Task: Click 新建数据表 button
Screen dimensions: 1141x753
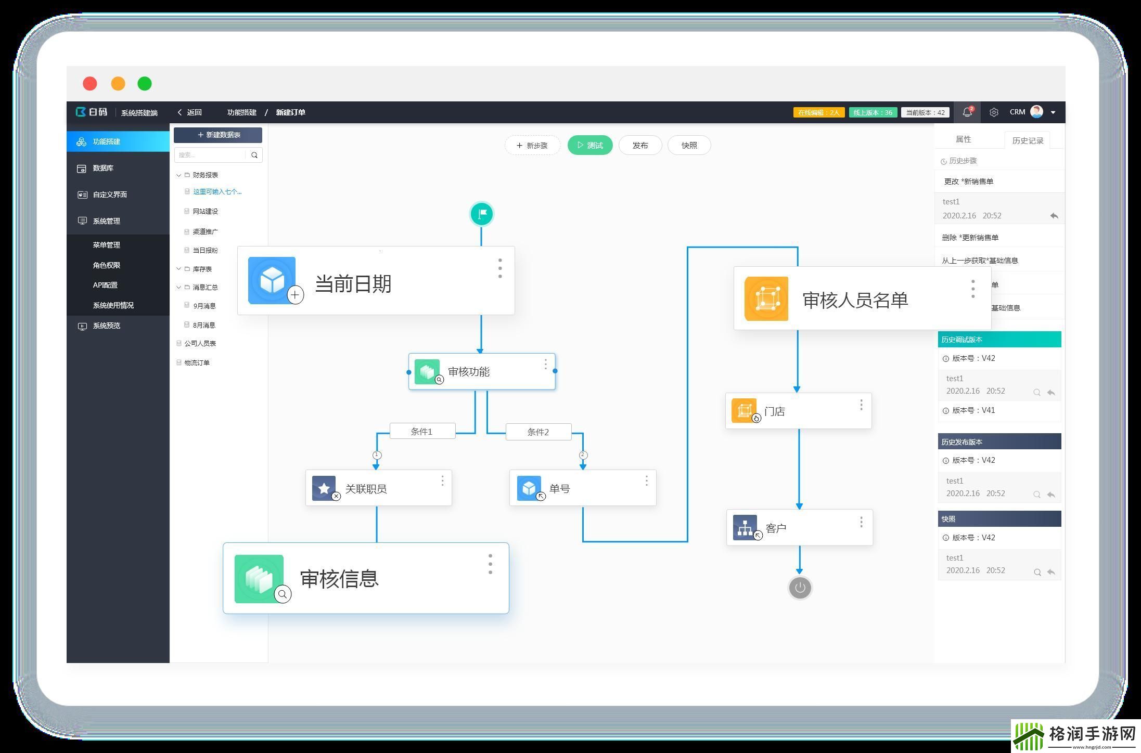Action: [218, 135]
